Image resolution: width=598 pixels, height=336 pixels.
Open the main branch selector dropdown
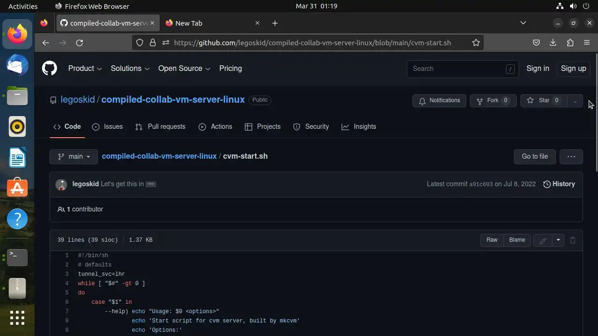74,156
